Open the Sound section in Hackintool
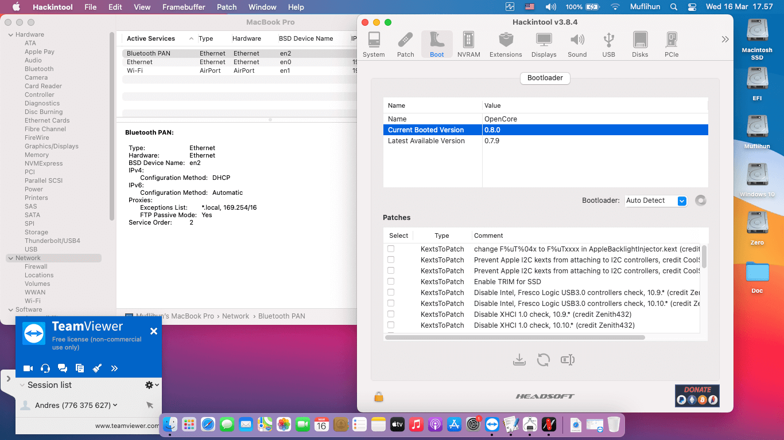This screenshot has width=784, height=440. pyautogui.click(x=577, y=44)
